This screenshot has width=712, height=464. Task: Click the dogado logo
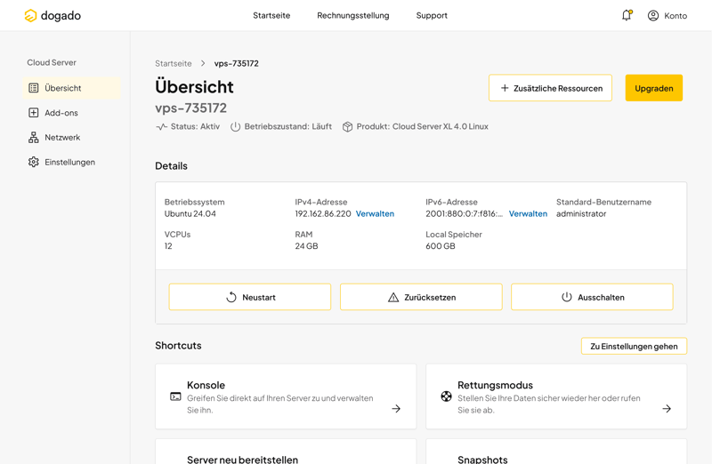(x=53, y=15)
